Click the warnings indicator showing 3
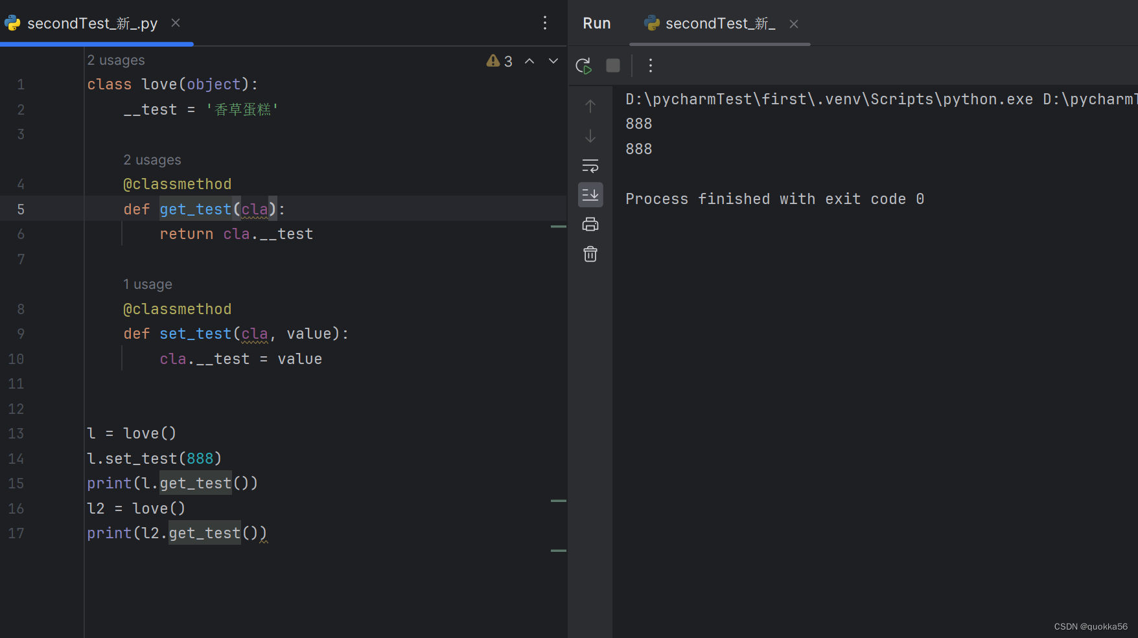This screenshot has height=638, width=1138. (500, 61)
